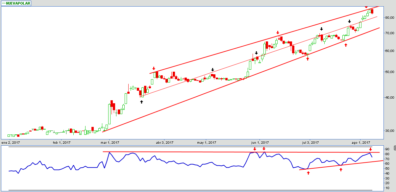396x192 pixels.
Task: Click the 70,00 price axis label
Action: [x=390, y=33]
